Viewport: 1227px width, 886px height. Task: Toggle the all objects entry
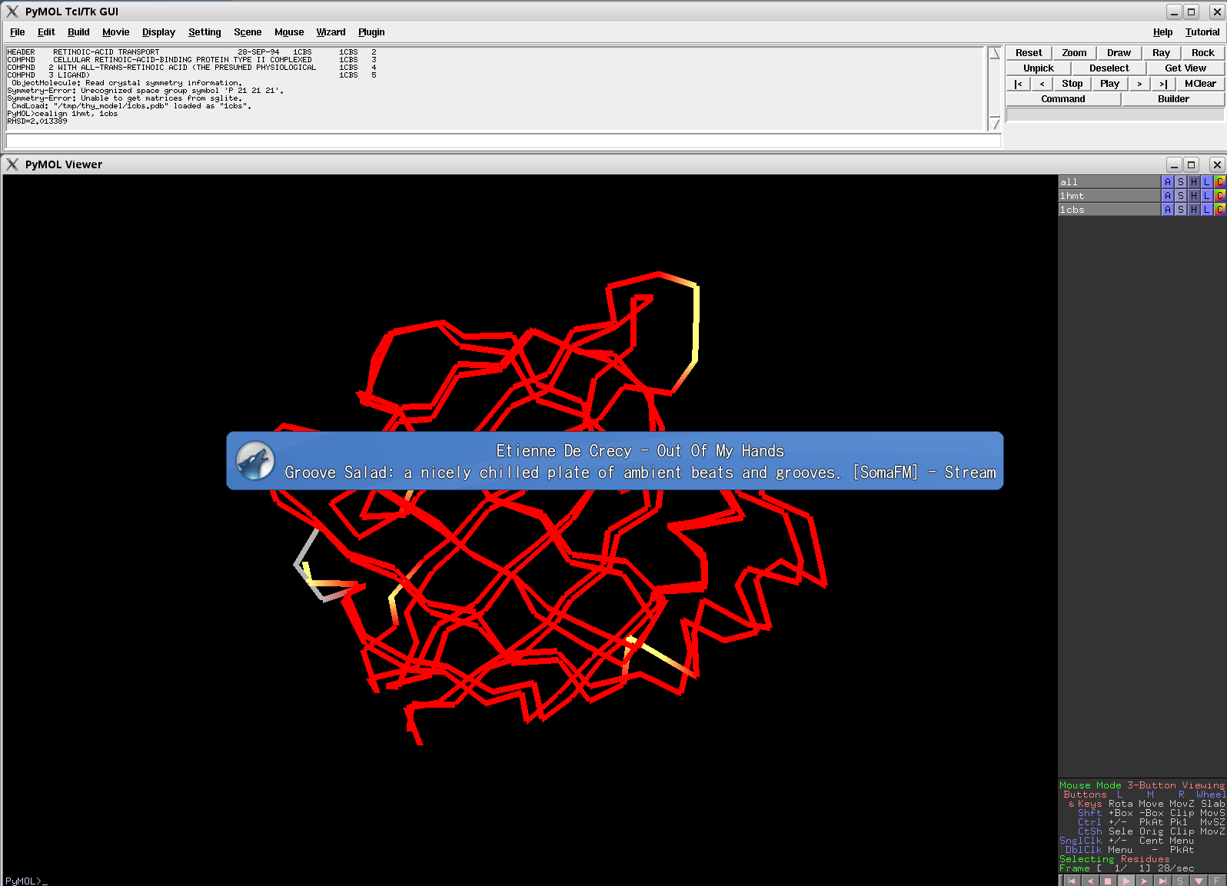pos(1109,182)
